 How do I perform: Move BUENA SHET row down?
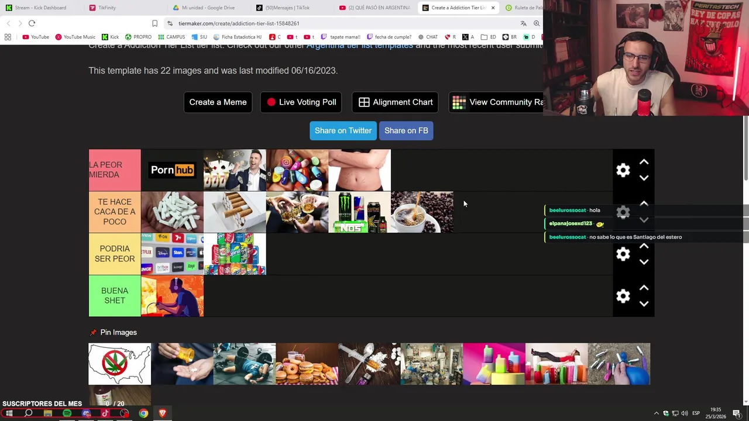click(x=644, y=304)
